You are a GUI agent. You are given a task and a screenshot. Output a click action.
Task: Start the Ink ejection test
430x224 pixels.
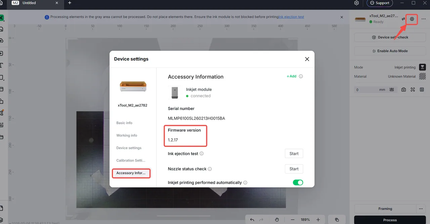click(x=294, y=153)
